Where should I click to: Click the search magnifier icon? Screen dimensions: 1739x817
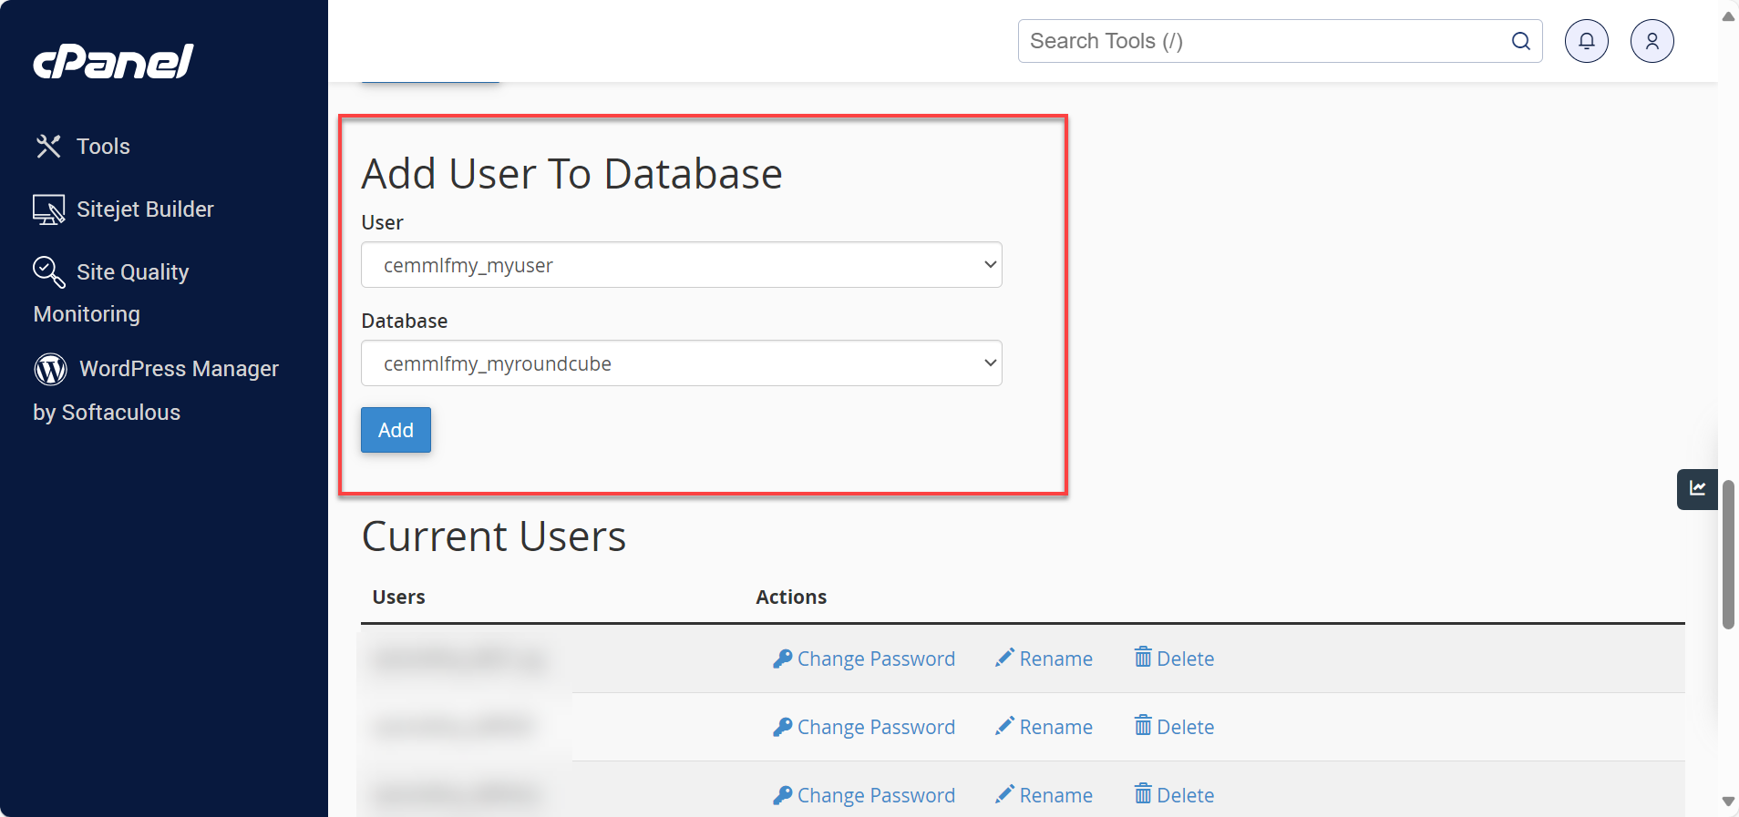click(1521, 41)
